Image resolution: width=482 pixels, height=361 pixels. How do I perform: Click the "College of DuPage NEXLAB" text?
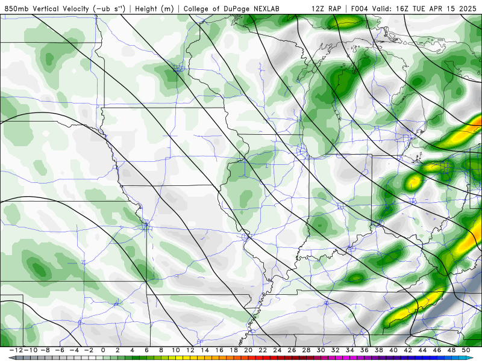[x=231, y=9]
